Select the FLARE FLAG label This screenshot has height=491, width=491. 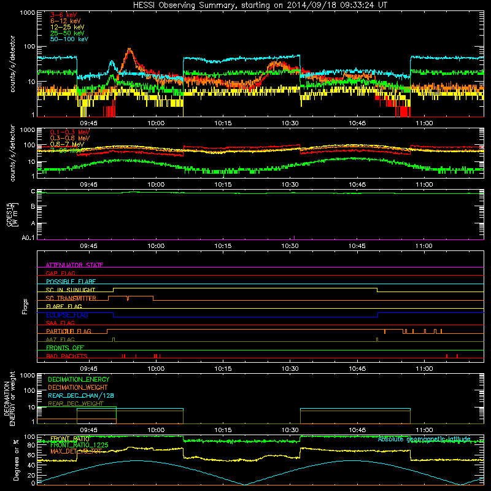click(x=64, y=306)
